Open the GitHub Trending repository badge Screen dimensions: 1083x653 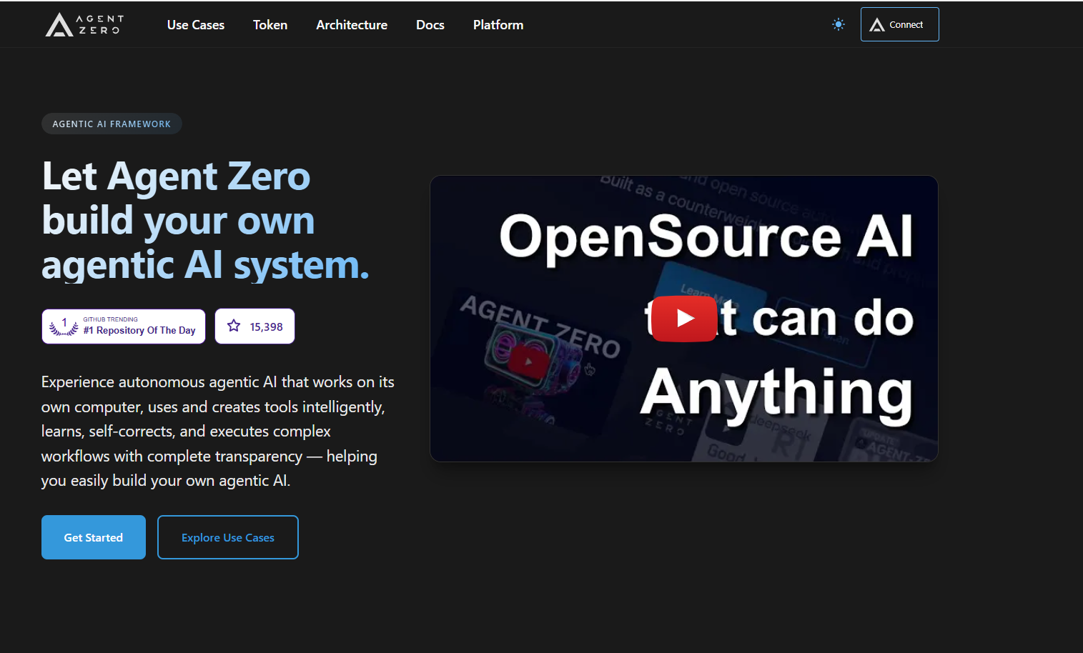(123, 326)
